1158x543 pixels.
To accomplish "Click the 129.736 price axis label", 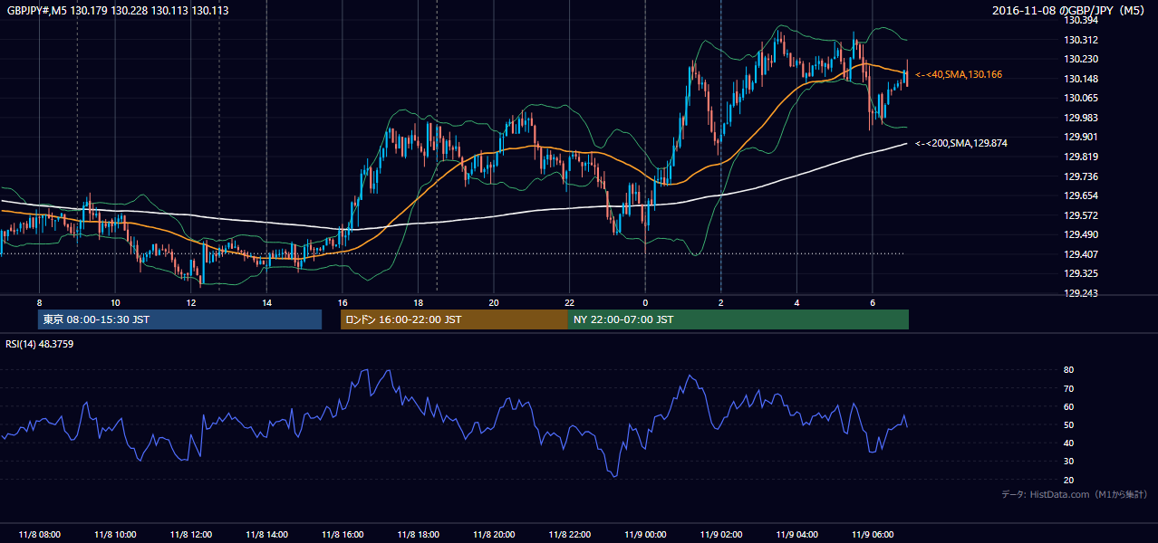I will pos(1080,176).
